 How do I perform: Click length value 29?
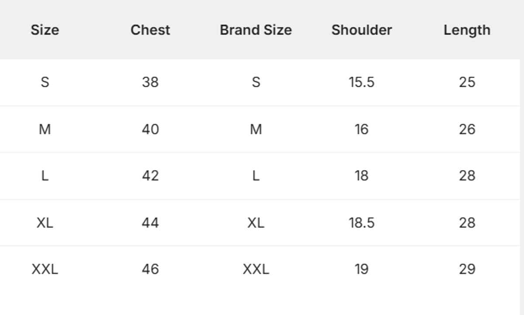pyautogui.click(x=467, y=269)
